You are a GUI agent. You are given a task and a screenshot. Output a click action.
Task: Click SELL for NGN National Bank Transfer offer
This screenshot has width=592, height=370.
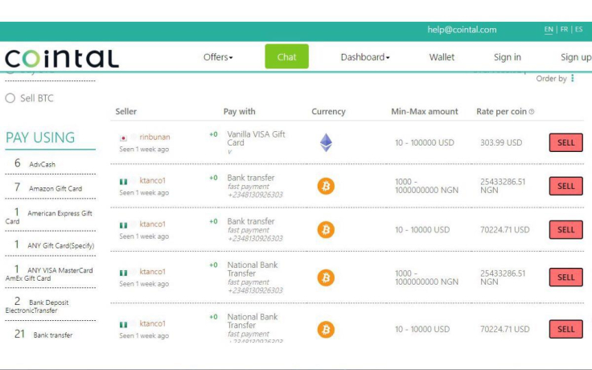pos(566,277)
